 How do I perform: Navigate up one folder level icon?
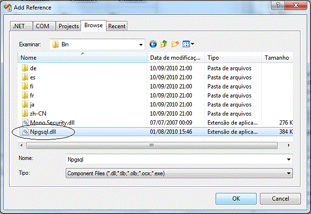pos(164,44)
